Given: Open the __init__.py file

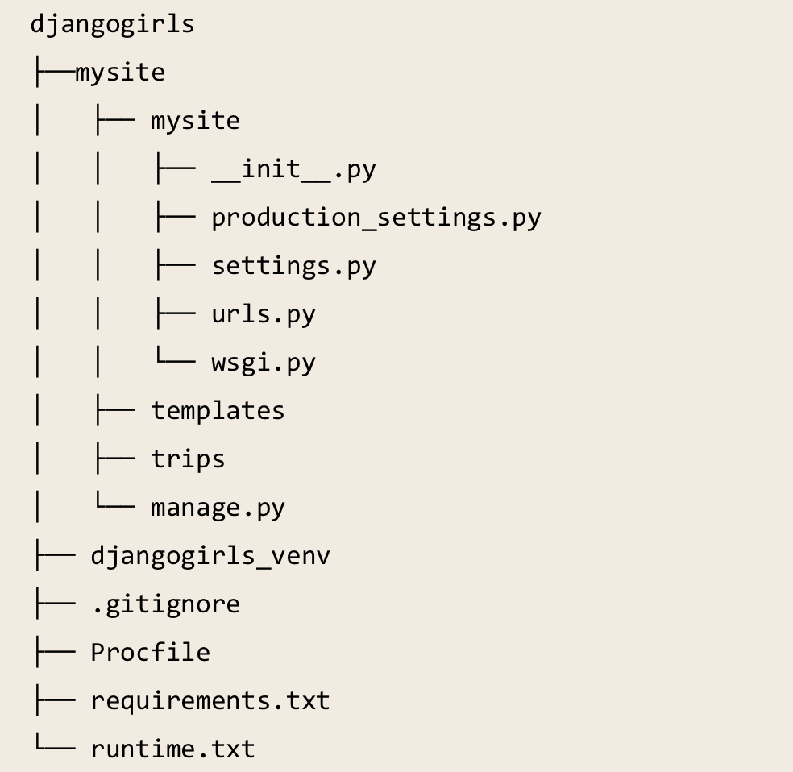Looking at the screenshot, I should tap(293, 169).
